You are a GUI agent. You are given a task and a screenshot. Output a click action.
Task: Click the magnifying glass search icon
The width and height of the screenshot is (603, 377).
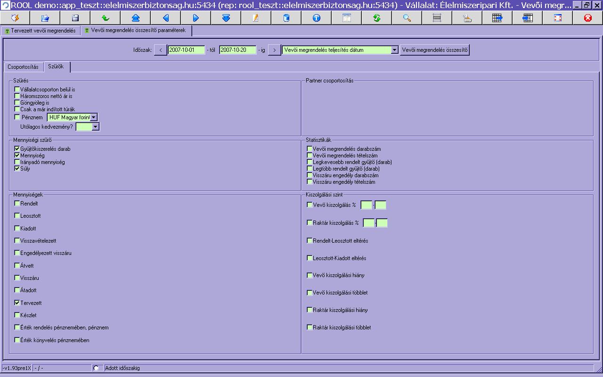click(407, 18)
